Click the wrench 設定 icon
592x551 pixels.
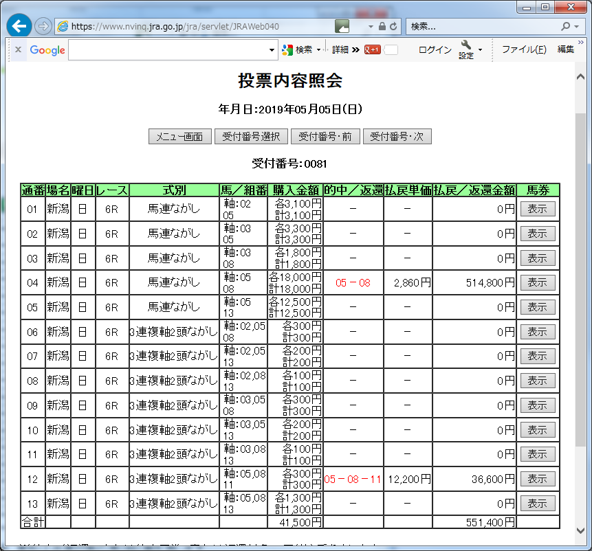coord(466,49)
